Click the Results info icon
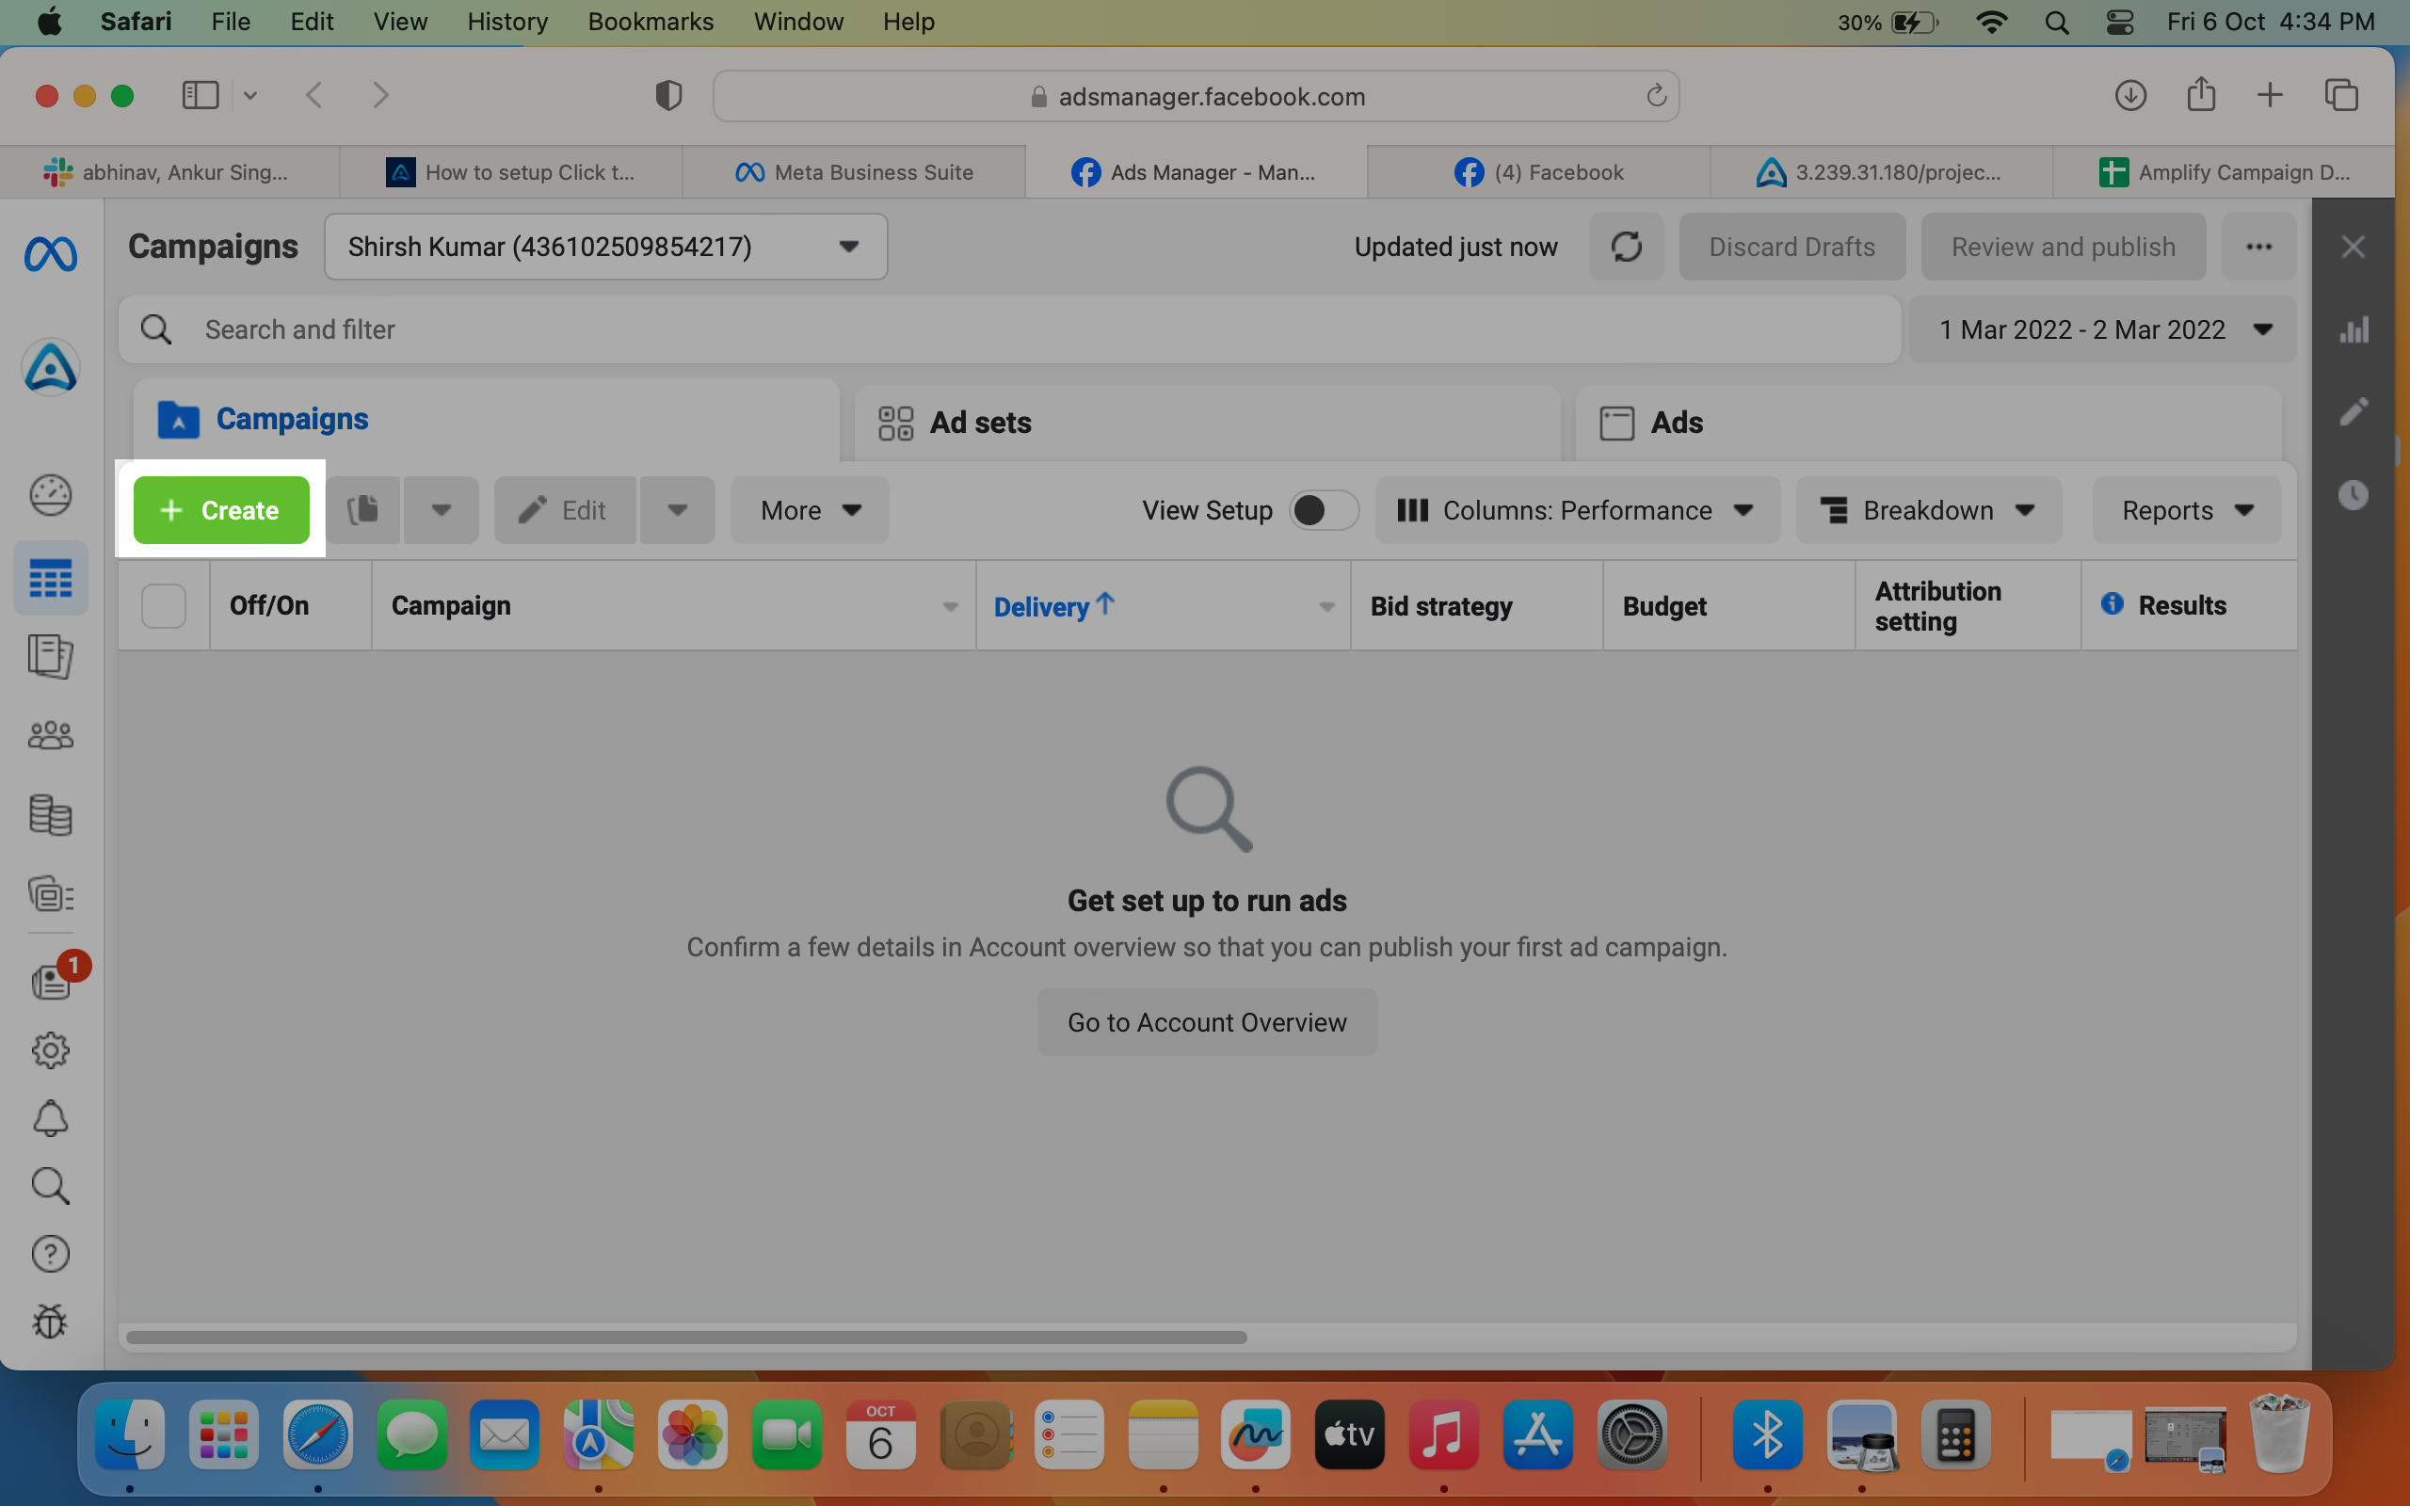2410x1506 pixels. 2113,603
